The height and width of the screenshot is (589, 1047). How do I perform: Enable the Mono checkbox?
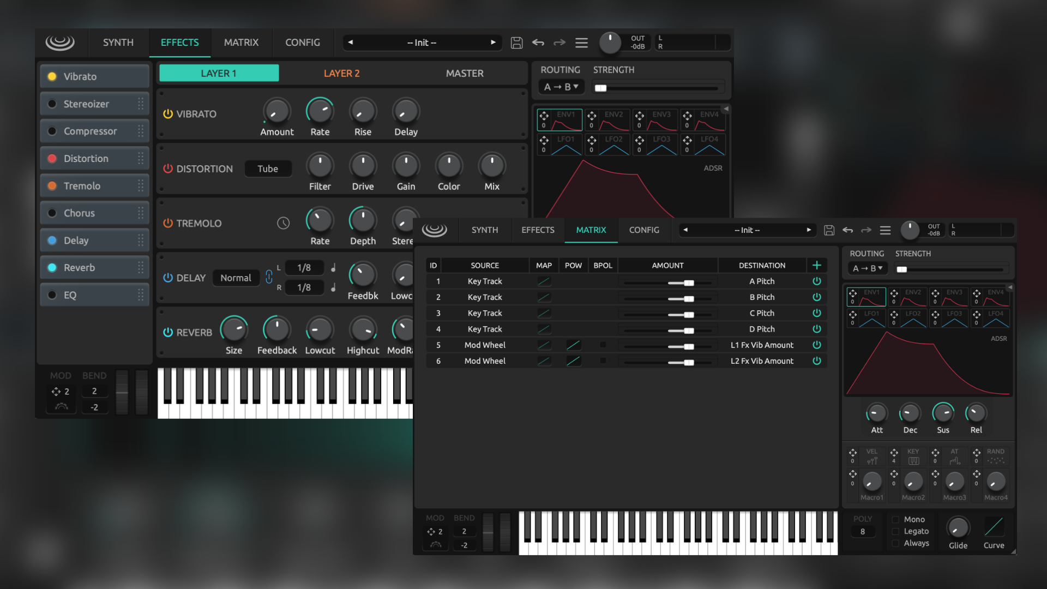point(895,519)
